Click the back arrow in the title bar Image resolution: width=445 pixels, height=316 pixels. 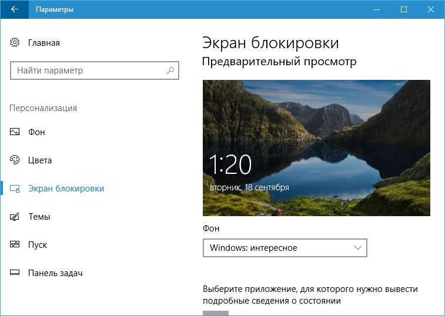(x=15, y=9)
